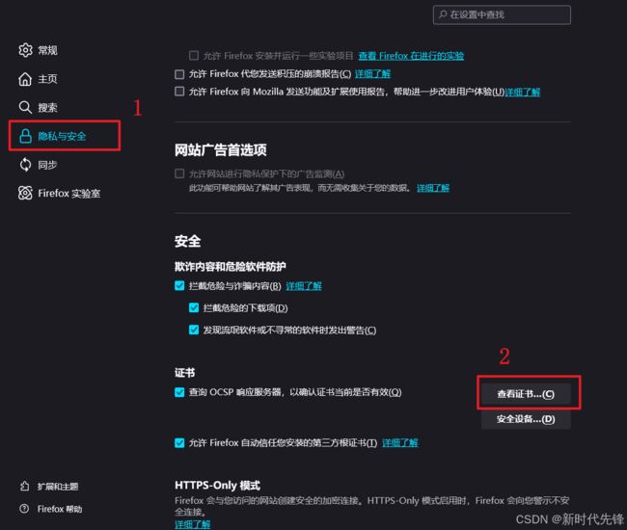Open 详细了解 link after 改进用户体验
This screenshot has width=627, height=530.
pos(522,93)
